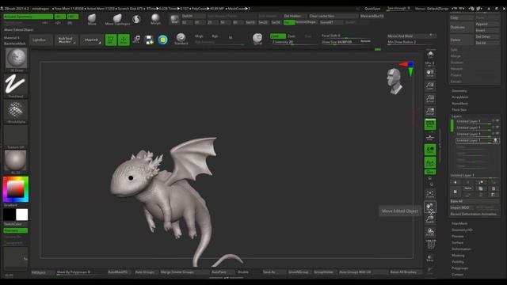
Task: Select the Move brush icon
Action: coord(92,19)
